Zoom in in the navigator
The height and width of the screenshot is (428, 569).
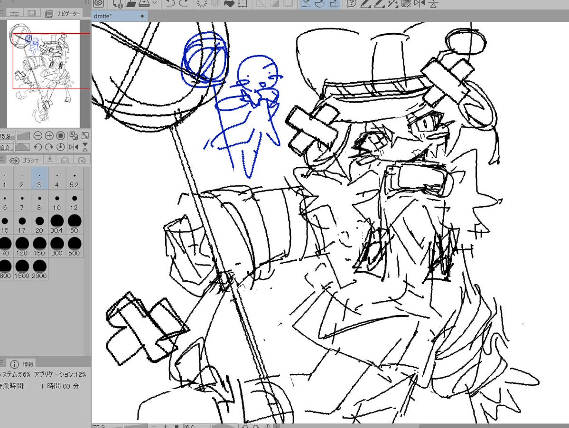49,136
